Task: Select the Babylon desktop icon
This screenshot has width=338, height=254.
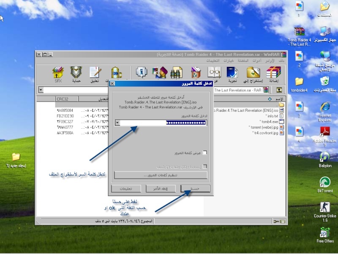Action: pos(325,160)
